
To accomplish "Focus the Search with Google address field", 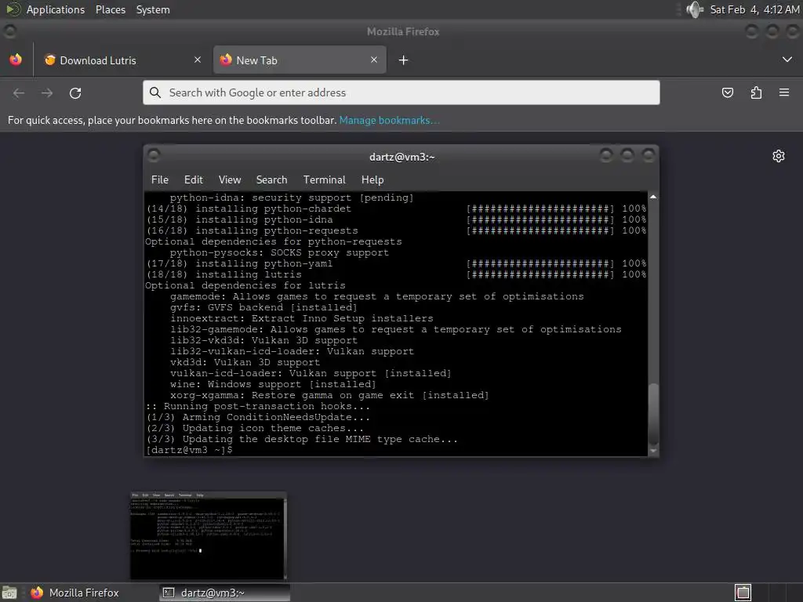I will (x=401, y=92).
